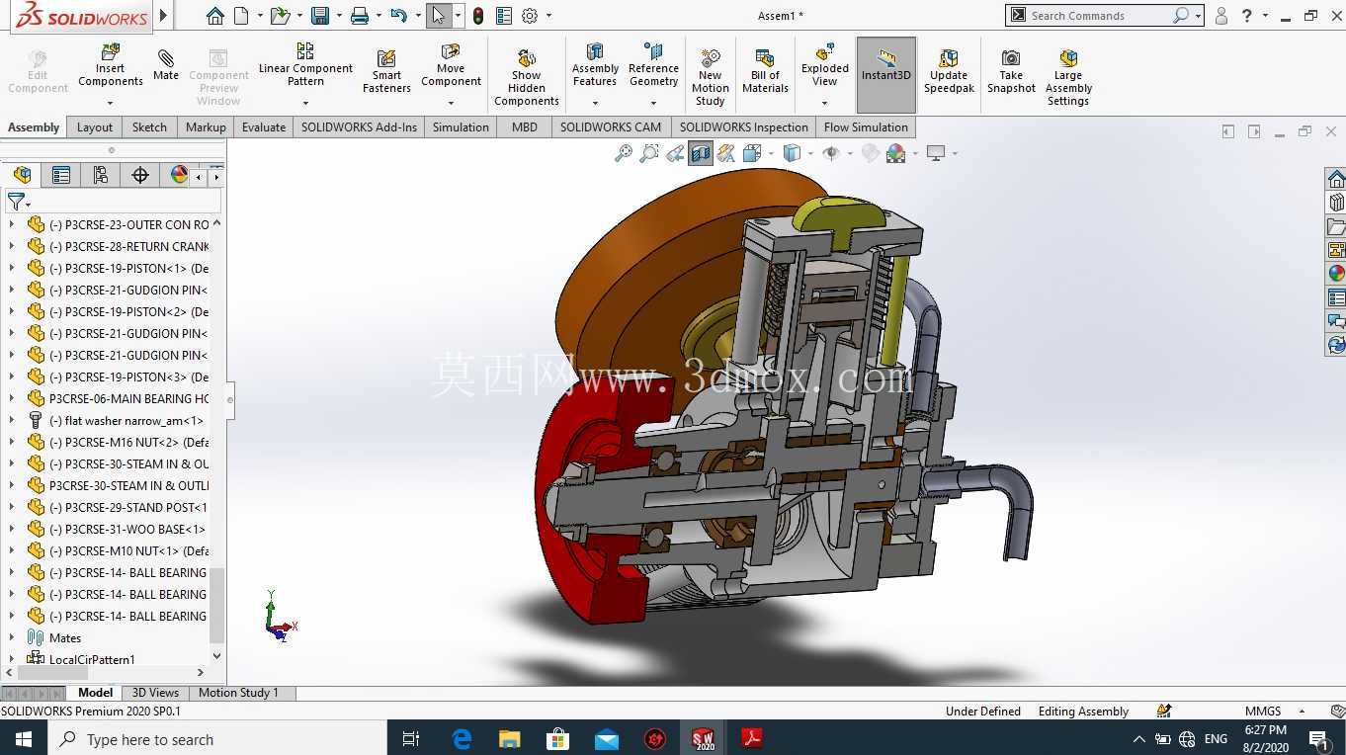Click the Zoom to Fit icon

click(x=623, y=153)
